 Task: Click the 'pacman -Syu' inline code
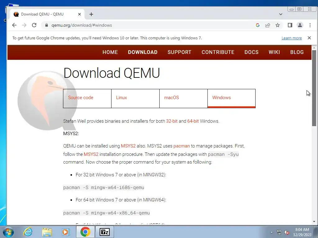(x=223, y=154)
